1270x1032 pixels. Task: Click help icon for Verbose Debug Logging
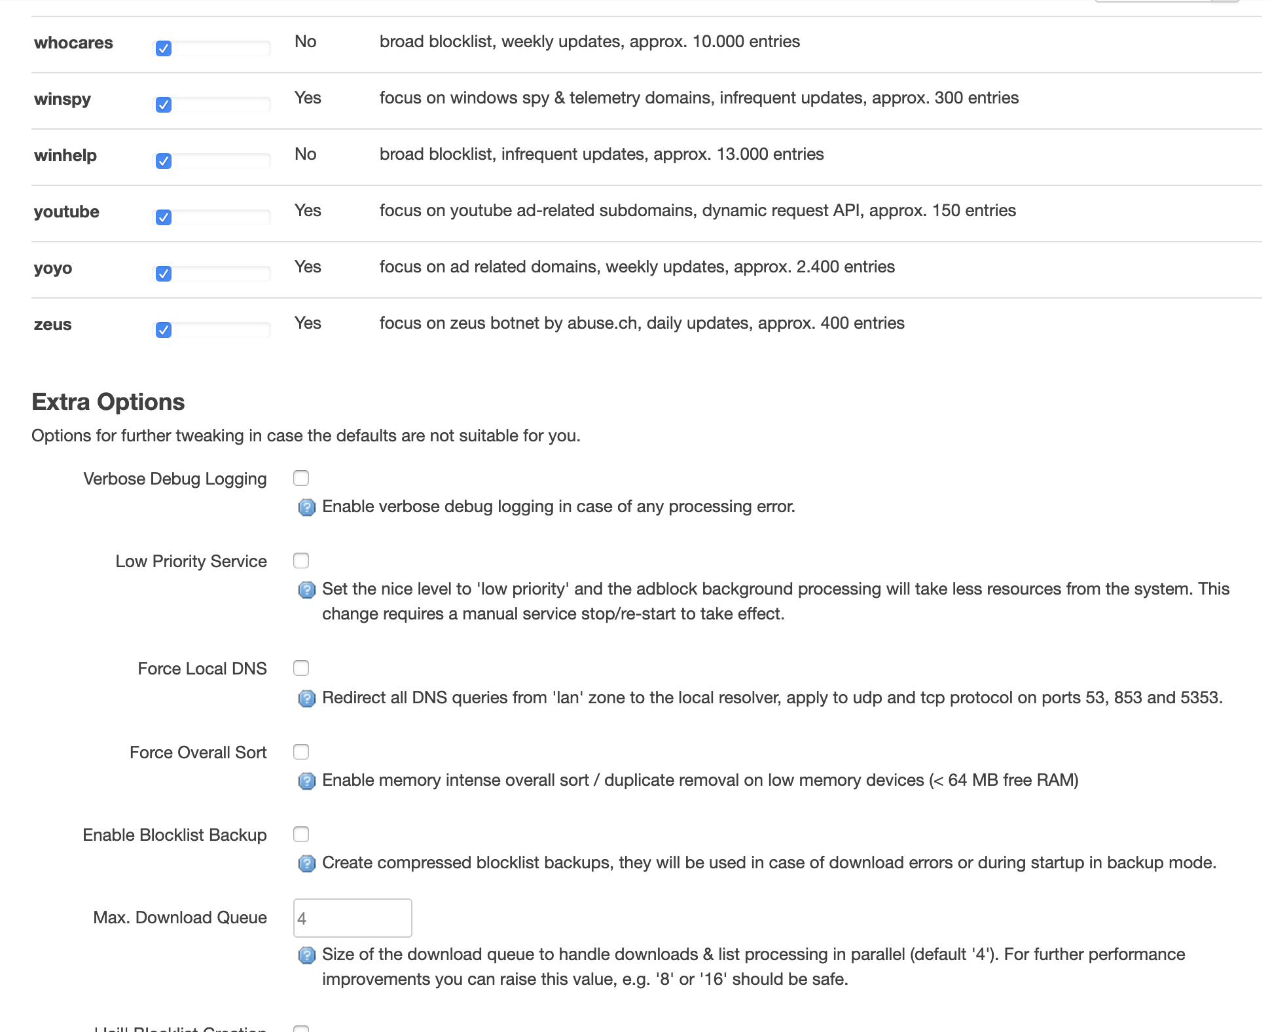306,507
